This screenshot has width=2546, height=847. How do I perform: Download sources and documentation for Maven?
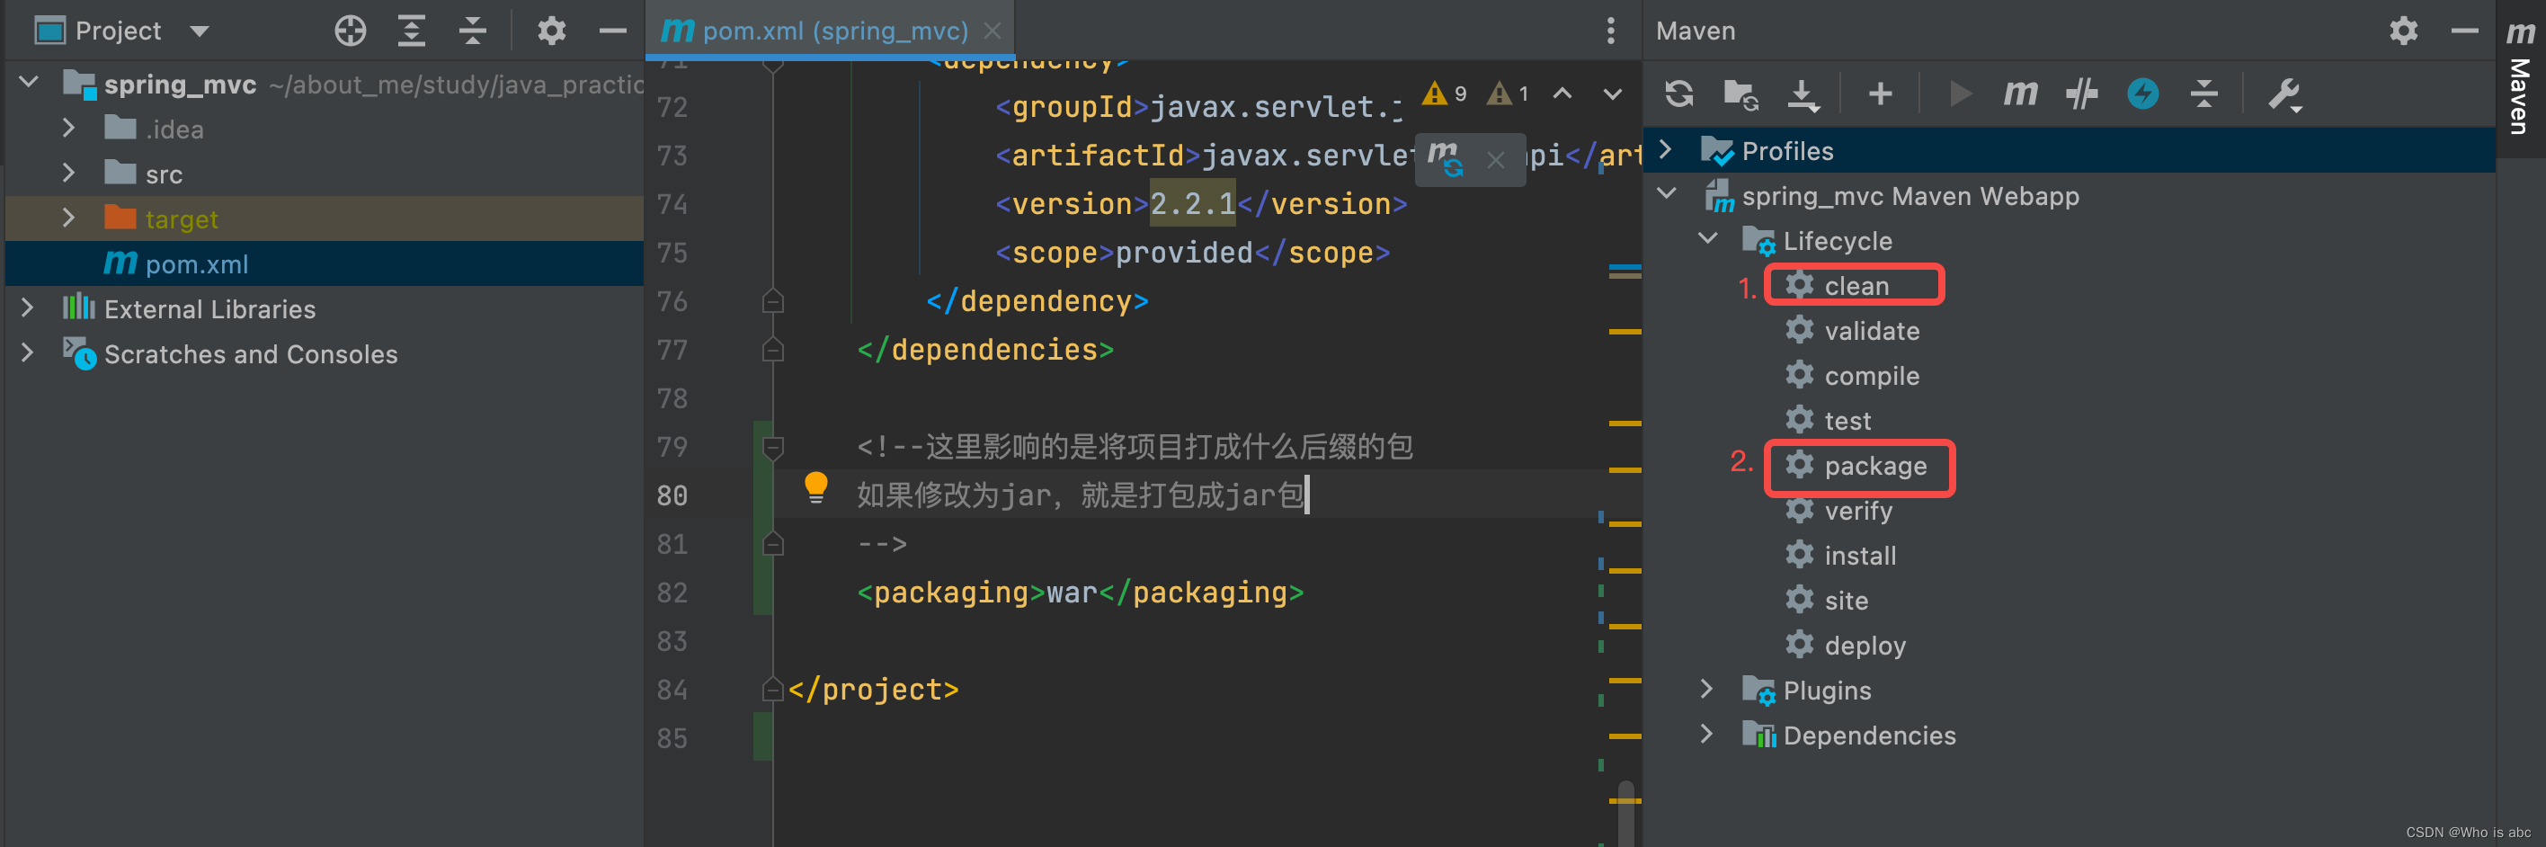(1803, 94)
